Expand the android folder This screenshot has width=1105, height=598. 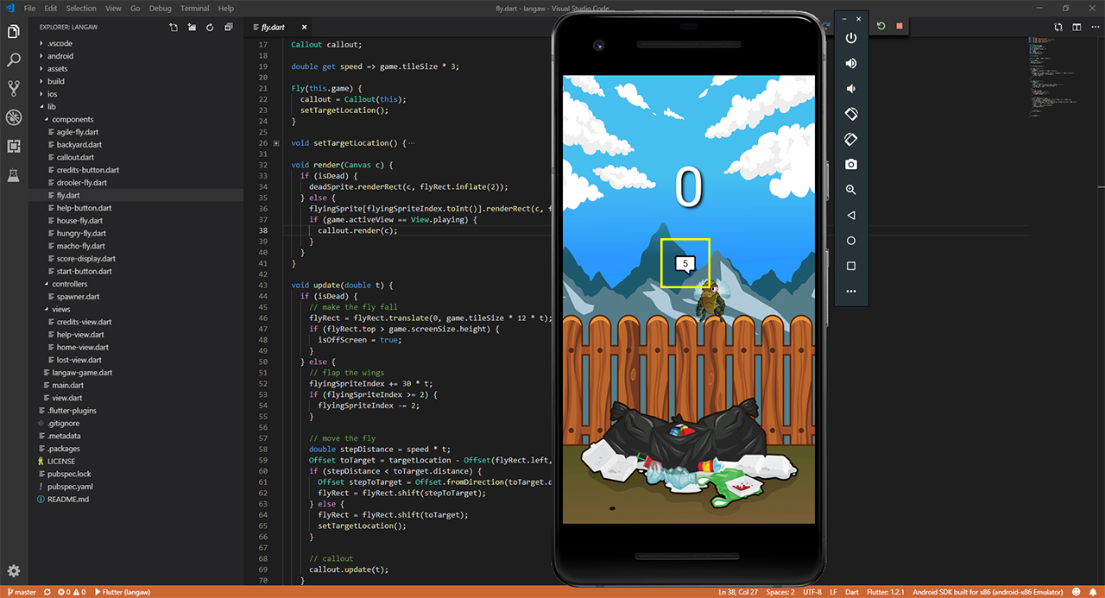tap(60, 56)
